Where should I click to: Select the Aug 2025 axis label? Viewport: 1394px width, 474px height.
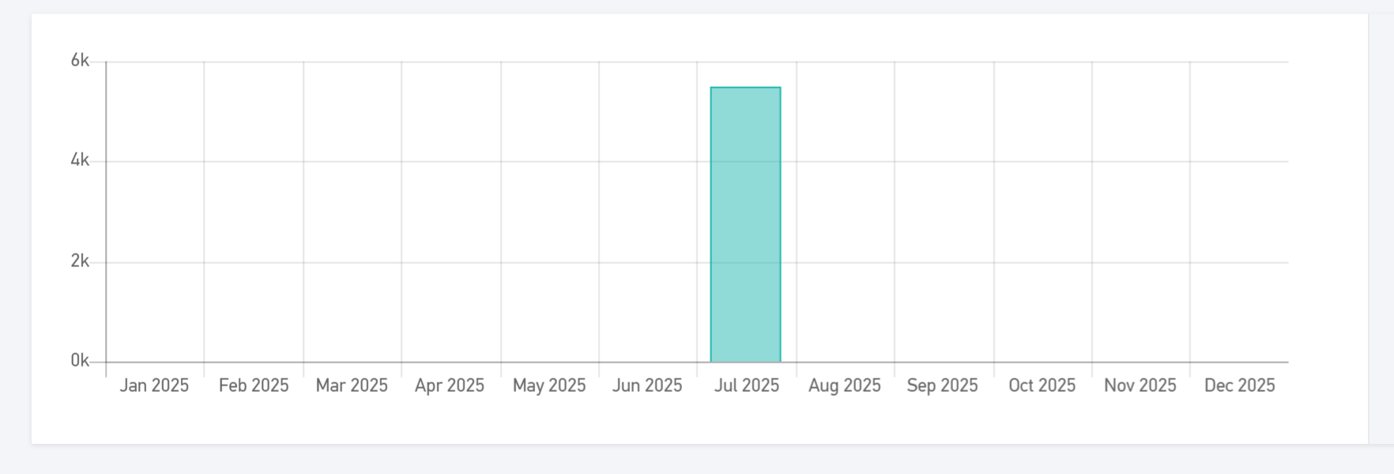coord(844,386)
